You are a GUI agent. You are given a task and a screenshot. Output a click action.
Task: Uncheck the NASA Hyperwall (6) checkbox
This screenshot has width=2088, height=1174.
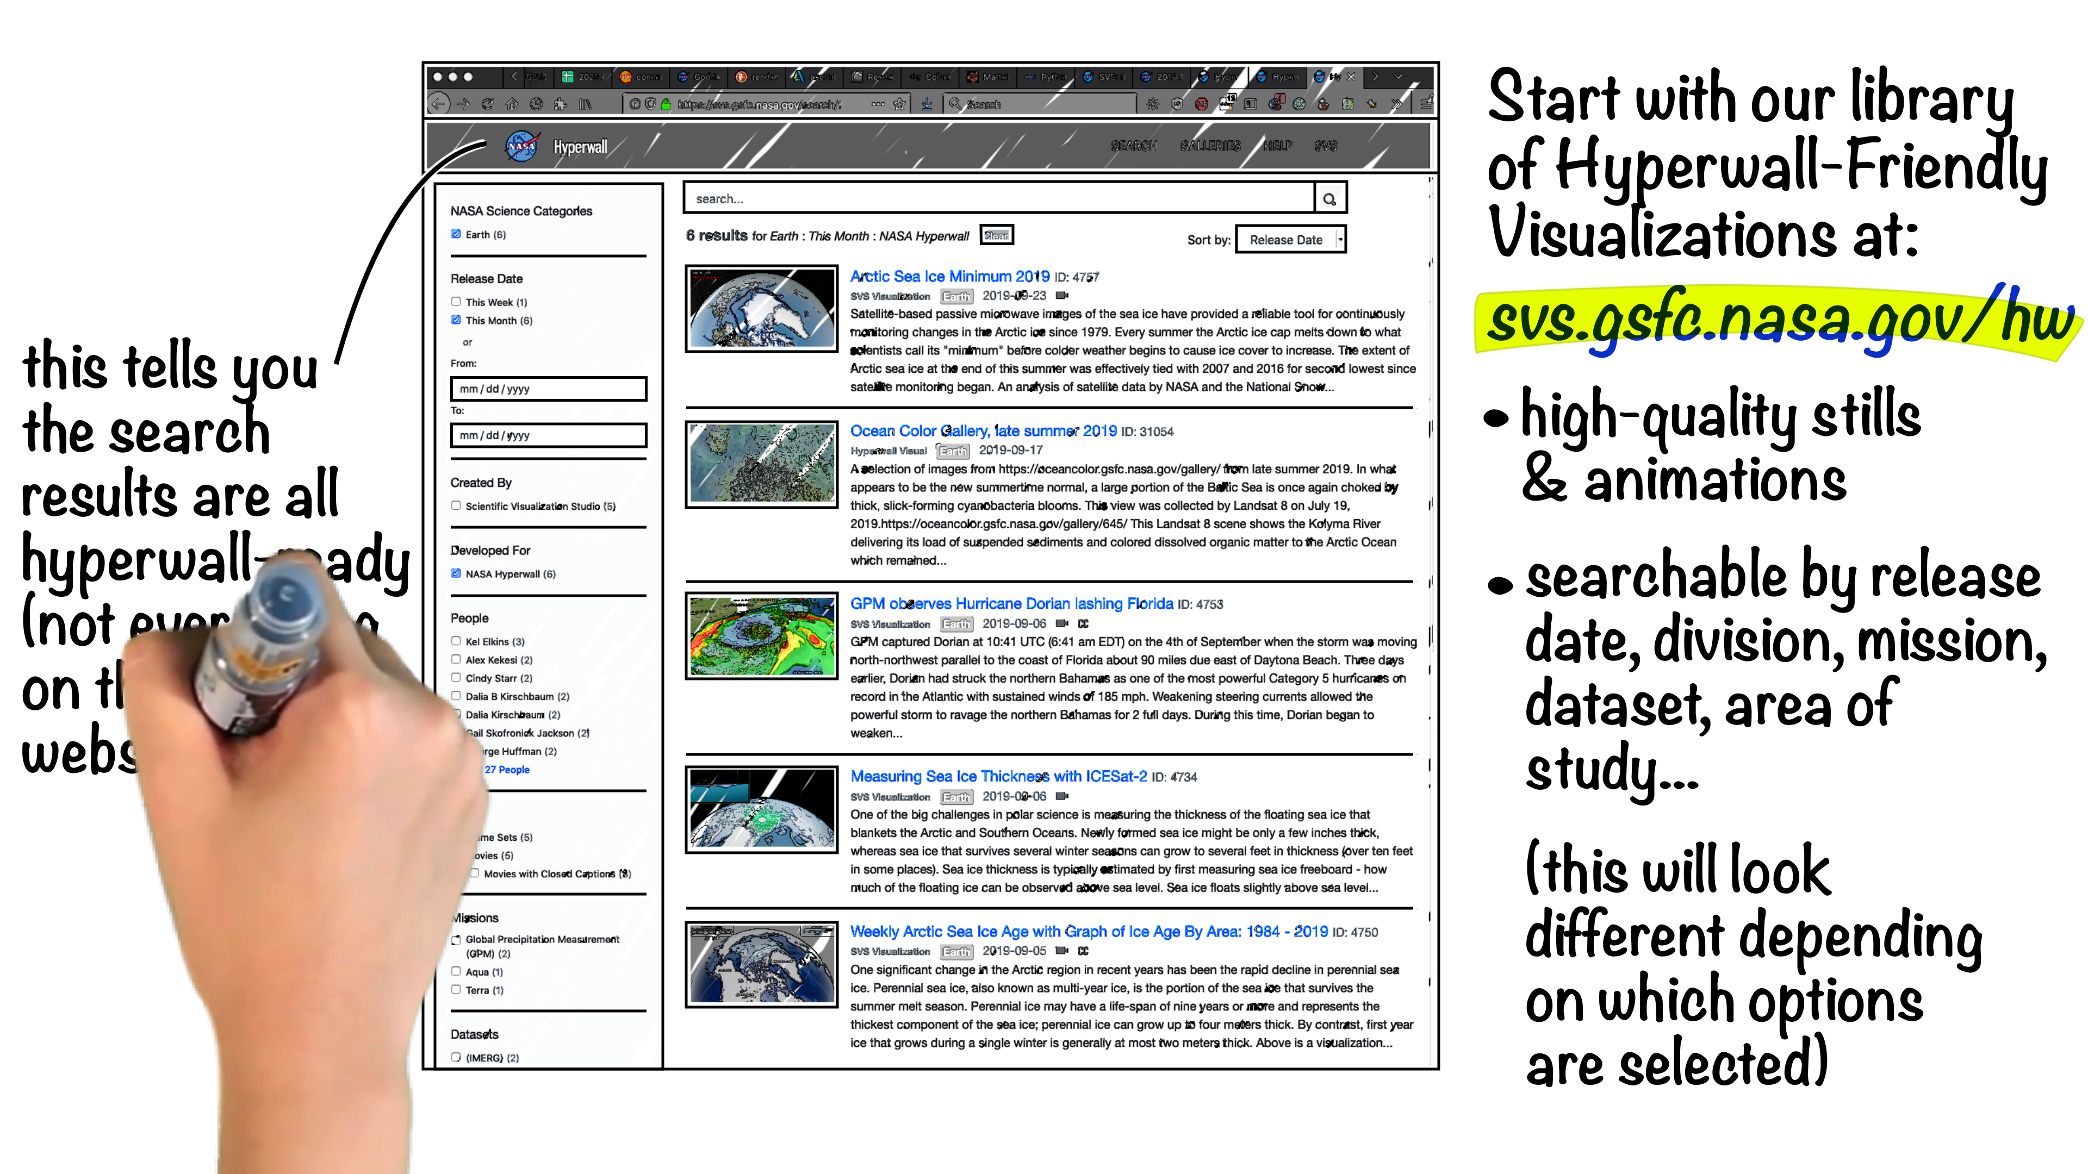coord(456,573)
